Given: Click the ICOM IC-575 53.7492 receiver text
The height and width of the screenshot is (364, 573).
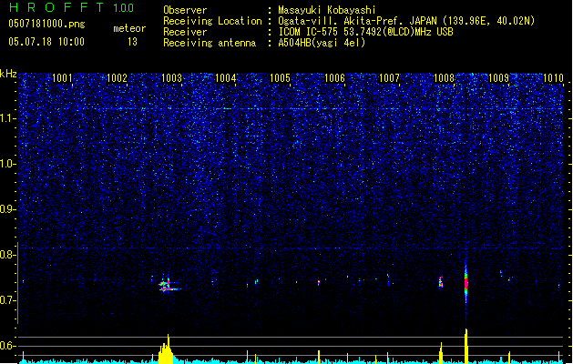Looking at the screenshot, I should coord(365,32).
